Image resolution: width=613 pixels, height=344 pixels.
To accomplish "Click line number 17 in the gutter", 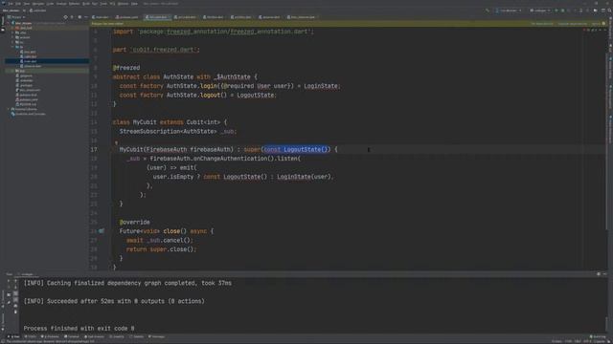I will tap(94, 149).
